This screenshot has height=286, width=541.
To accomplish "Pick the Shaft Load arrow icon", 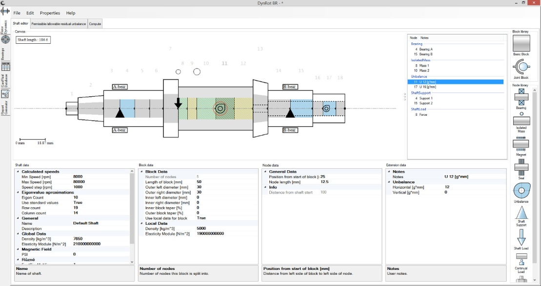I will pyautogui.click(x=521, y=237).
